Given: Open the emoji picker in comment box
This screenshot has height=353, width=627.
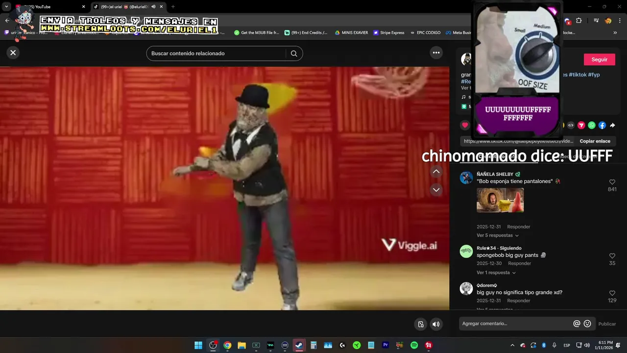Looking at the screenshot, I should pyautogui.click(x=587, y=324).
